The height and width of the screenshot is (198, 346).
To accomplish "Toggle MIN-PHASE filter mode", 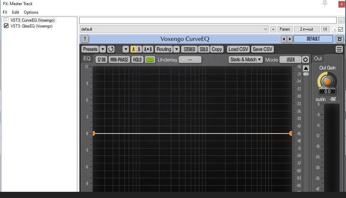I will (119, 59).
